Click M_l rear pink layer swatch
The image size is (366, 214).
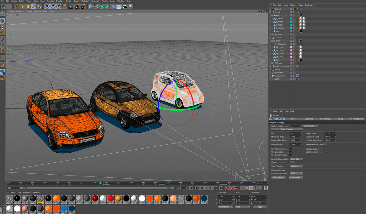[x=291, y=47]
